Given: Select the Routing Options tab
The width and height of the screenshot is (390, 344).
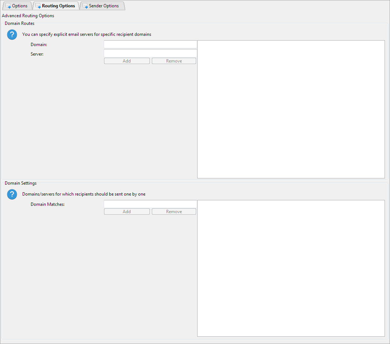Looking at the screenshot, I should [x=58, y=5].
